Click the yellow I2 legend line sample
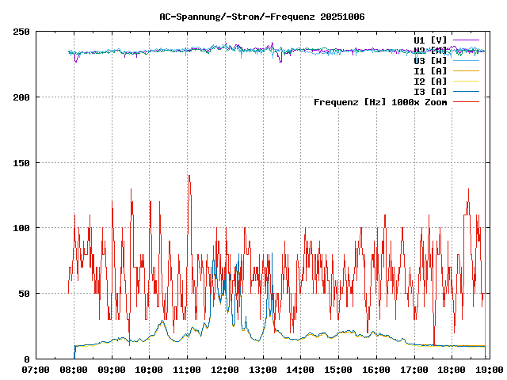Viewport: 507px width, 380px height. (467, 81)
